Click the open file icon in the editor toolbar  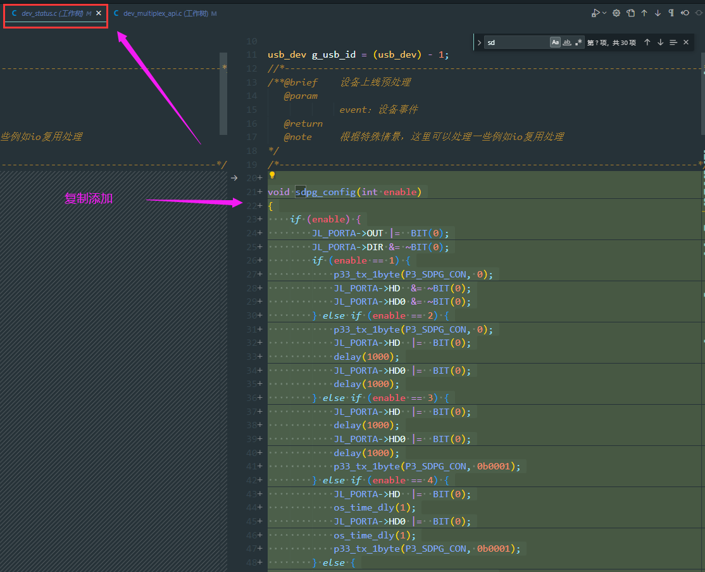click(631, 13)
